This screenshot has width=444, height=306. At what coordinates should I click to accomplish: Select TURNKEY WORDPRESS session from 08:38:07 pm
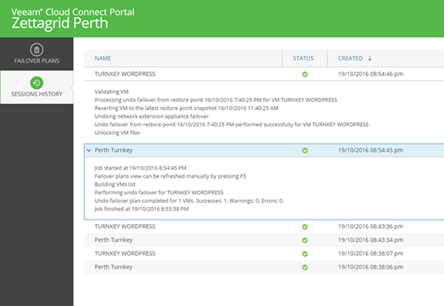125,253
